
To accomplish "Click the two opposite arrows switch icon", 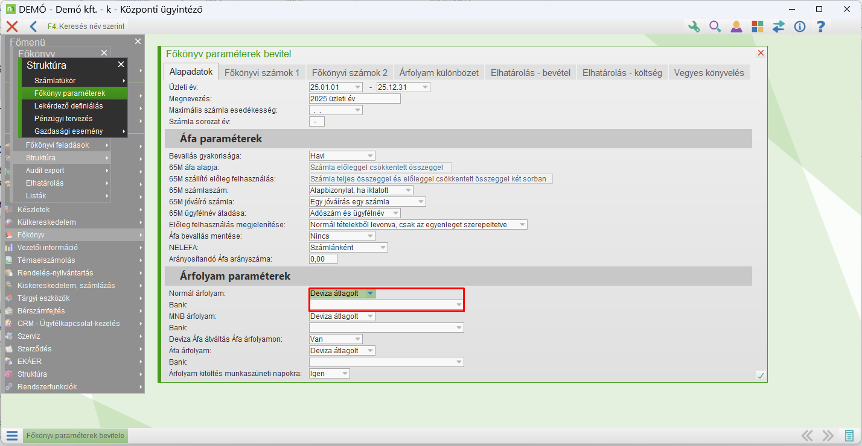I will [779, 27].
